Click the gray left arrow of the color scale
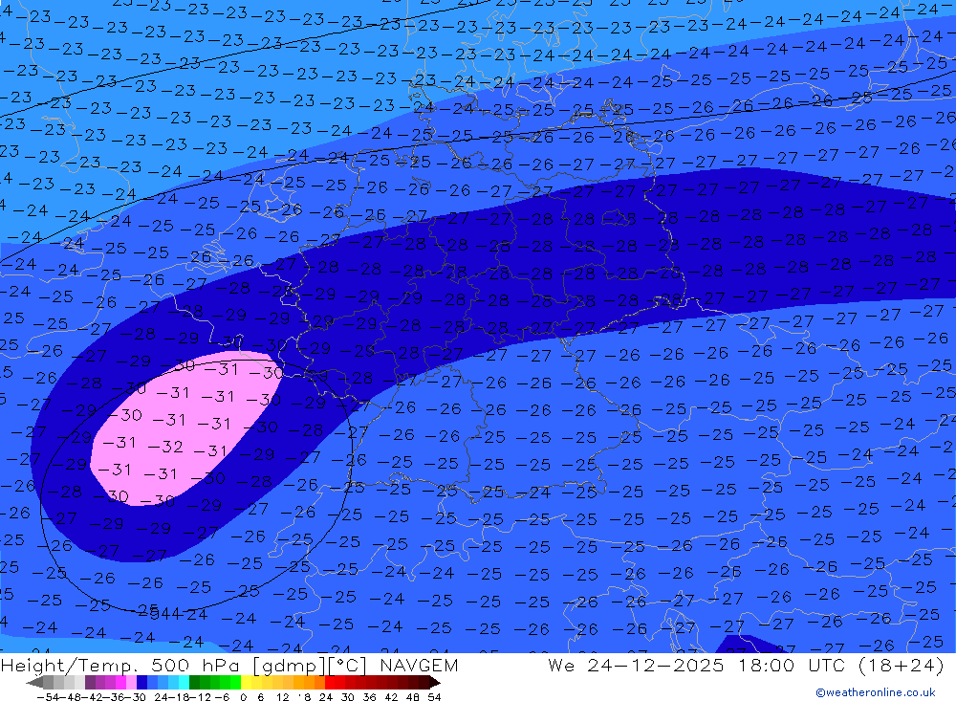 point(34,682)
